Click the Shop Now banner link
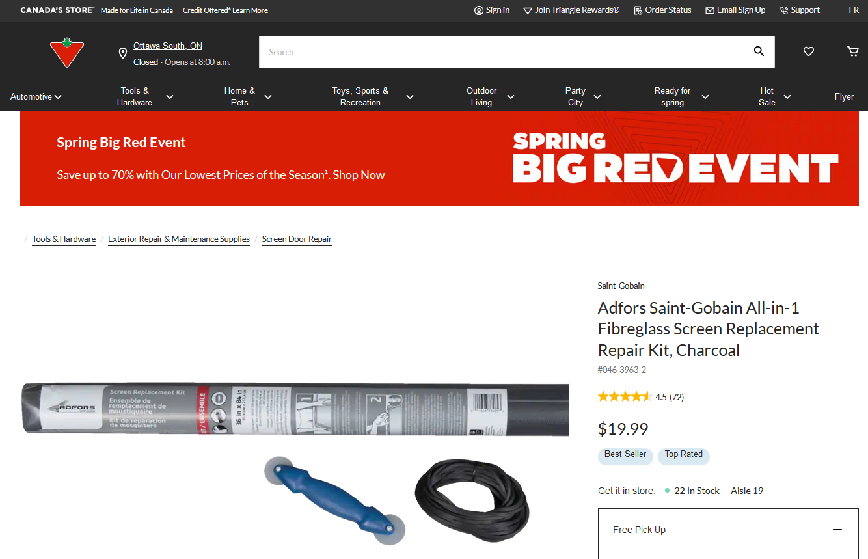868x559 pixels. coord(359,175)
